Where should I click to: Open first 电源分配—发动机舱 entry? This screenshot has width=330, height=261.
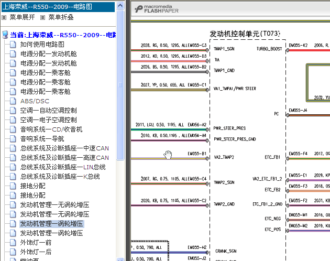pos(48,53)
